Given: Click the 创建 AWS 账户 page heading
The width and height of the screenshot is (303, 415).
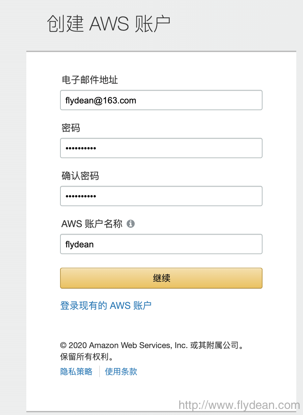Looking at the screenshot, I should coord(109,24).
